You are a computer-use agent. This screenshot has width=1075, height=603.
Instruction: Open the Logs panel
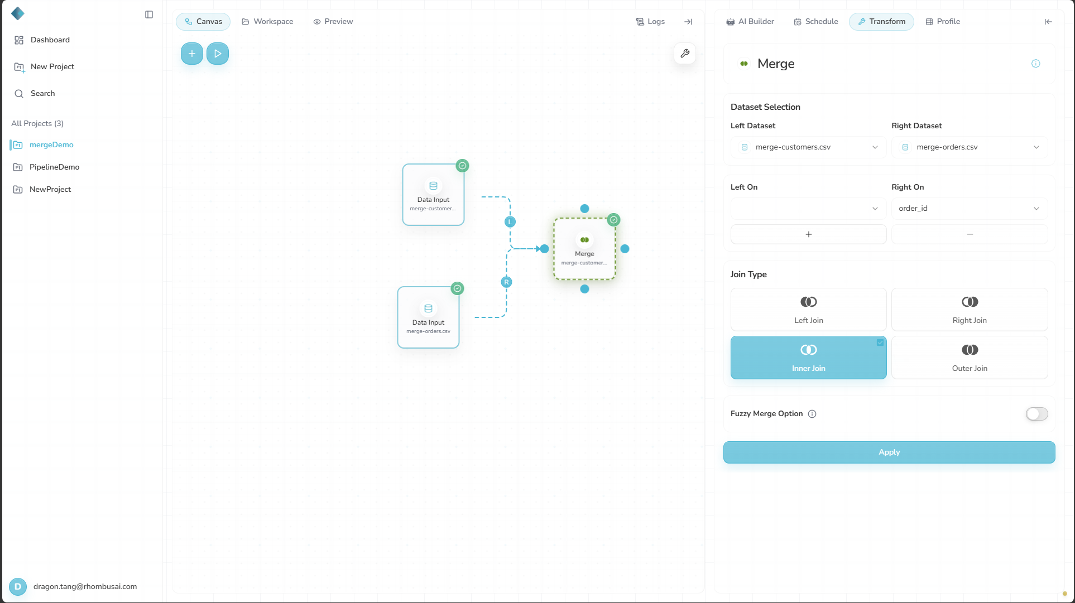coord(650,22)
